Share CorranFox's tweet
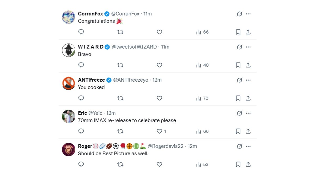 pyautogui.click(x=248, y=32)
